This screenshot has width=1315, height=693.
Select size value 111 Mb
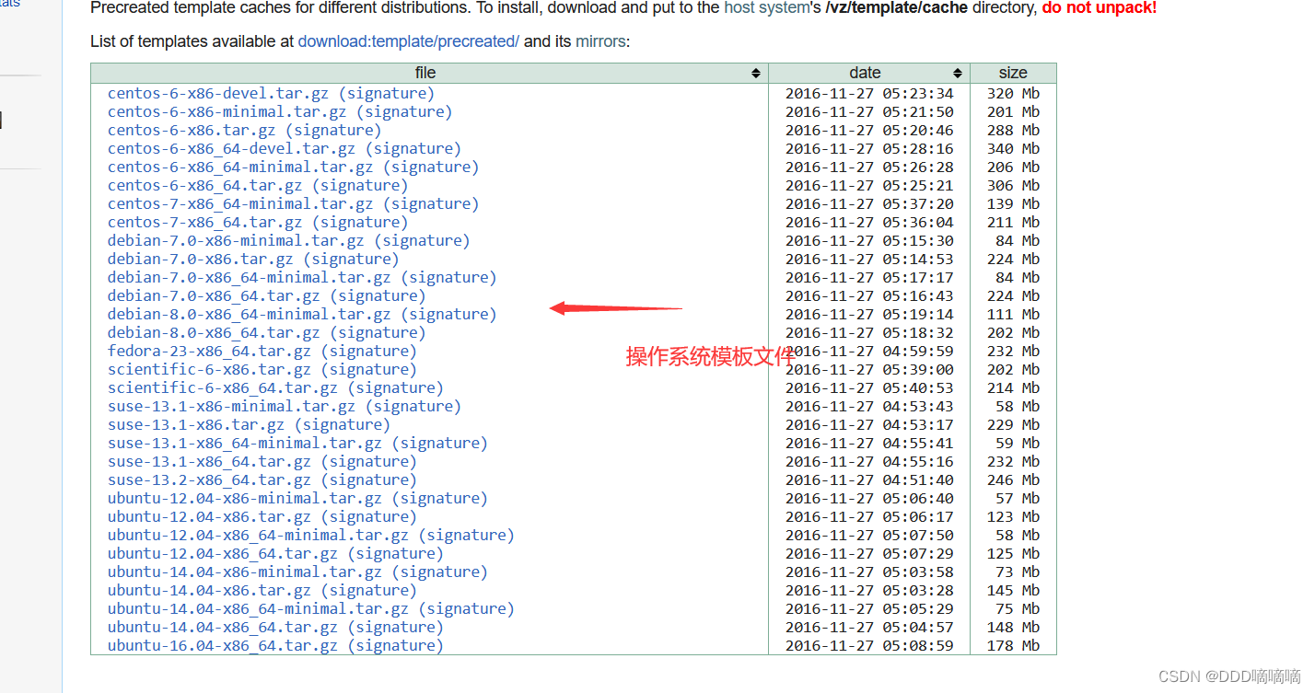click(x=1013, y=314)
